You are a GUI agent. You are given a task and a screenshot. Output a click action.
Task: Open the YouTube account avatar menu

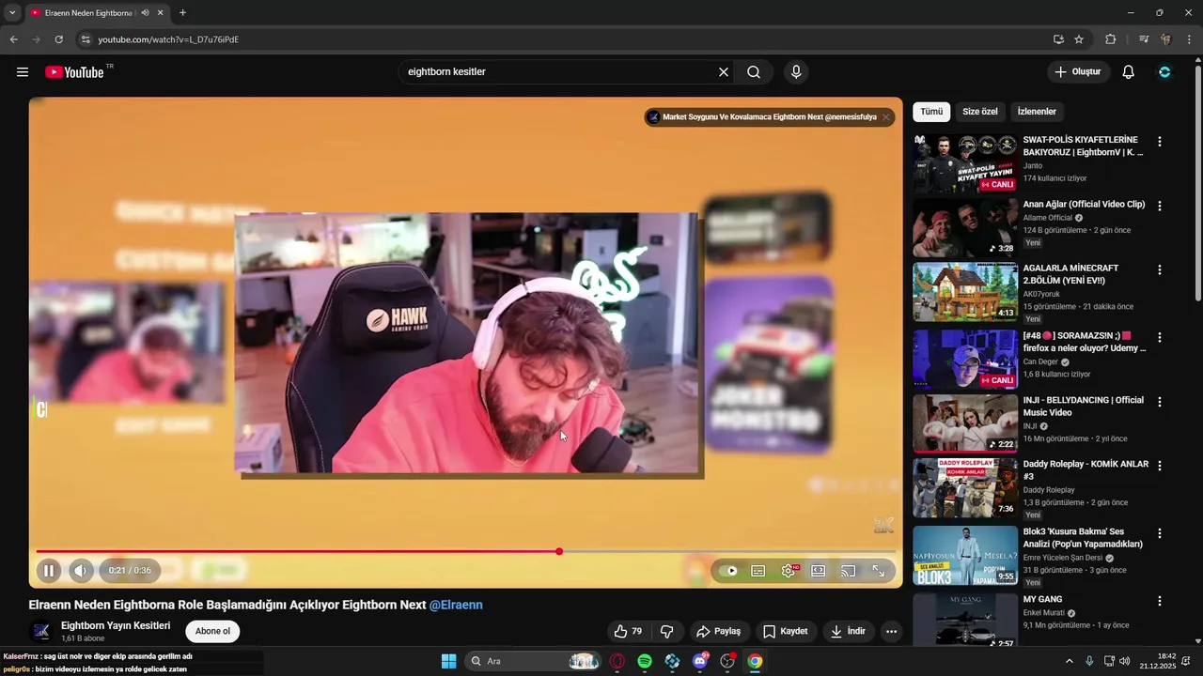click(x=1164, y=72)
